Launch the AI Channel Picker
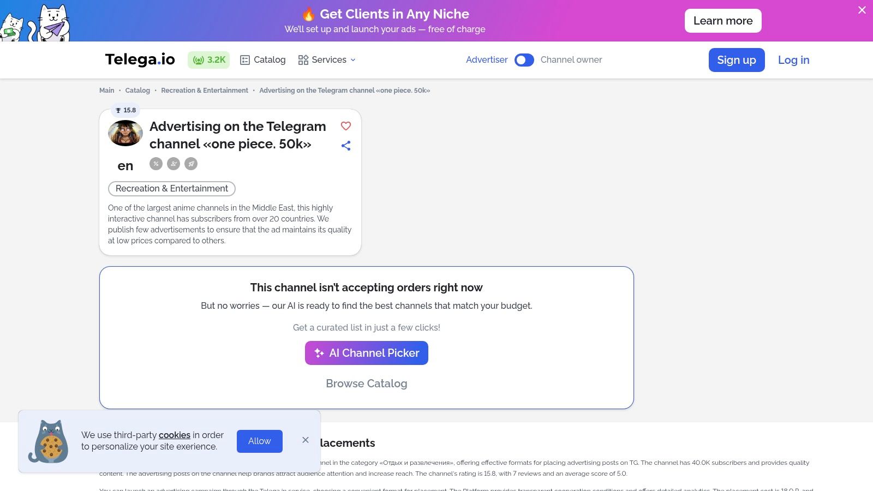The height and width of the screenshot is (491, 873). (x=367, y=353)
